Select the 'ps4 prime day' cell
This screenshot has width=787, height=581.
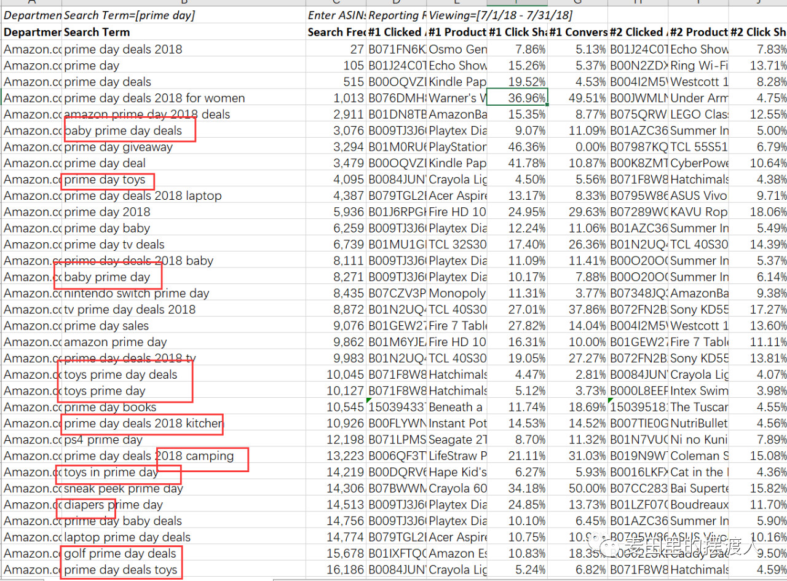103,440
